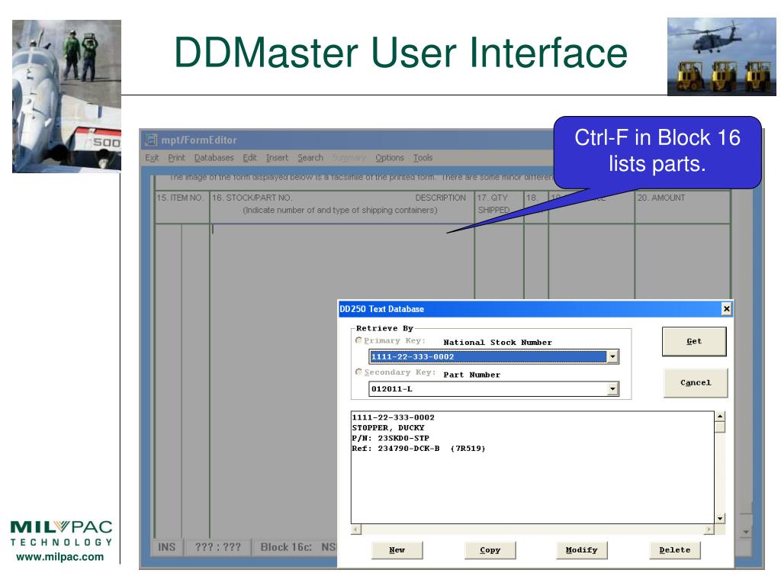Open the Options menu
This screenshot has width=781, height=586.
(x=390, y=158)
